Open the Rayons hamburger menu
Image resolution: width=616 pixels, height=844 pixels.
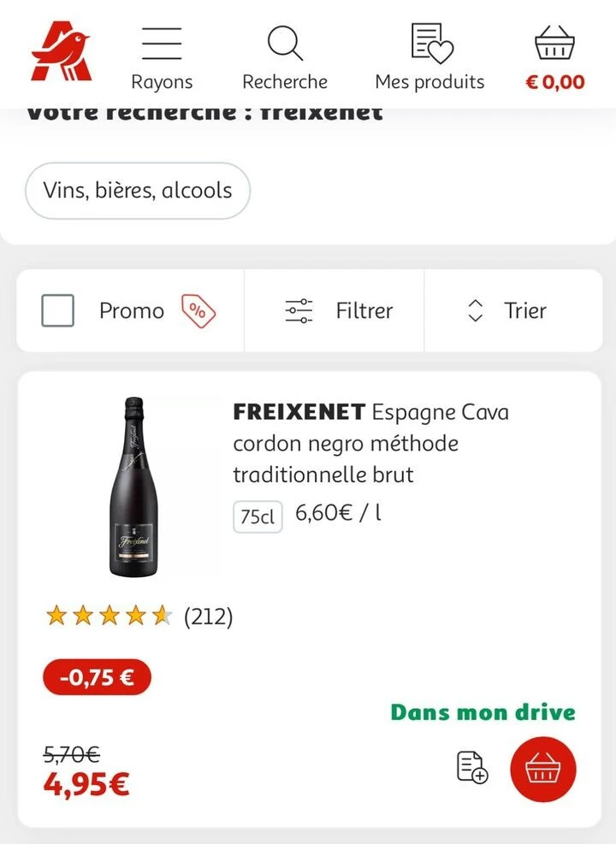point(162,43)
